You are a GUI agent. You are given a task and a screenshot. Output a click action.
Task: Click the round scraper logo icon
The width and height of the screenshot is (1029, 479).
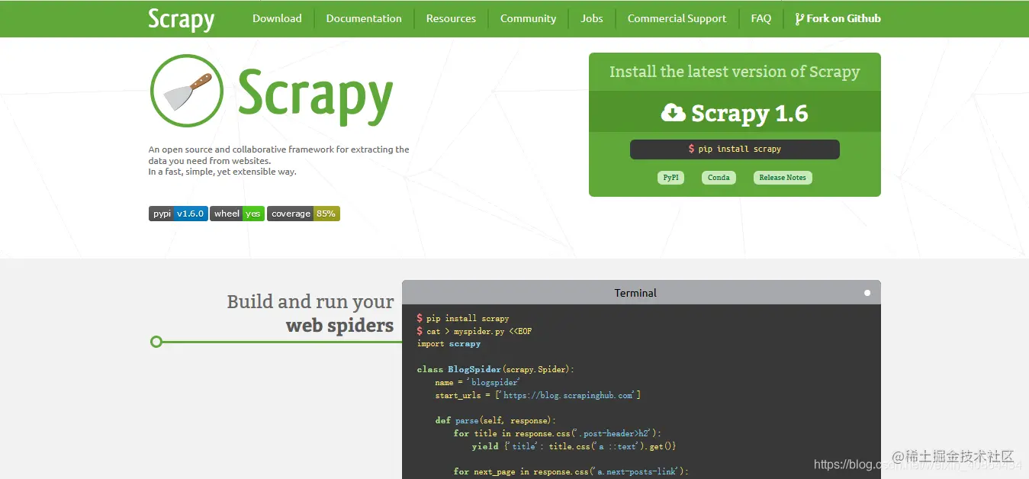click(187, 91)
